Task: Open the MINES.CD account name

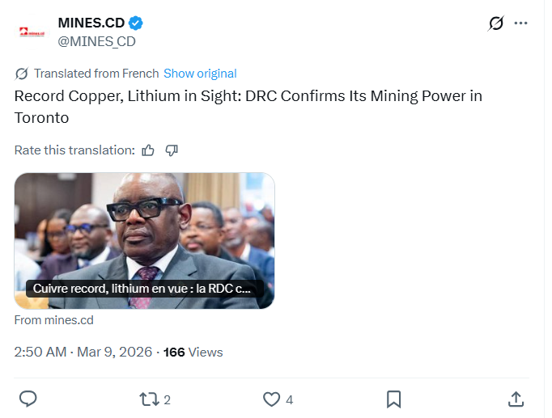Action: point(91,23)
